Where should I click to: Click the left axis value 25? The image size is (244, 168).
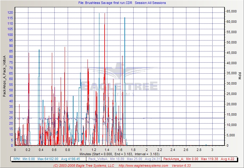(11, 118)
